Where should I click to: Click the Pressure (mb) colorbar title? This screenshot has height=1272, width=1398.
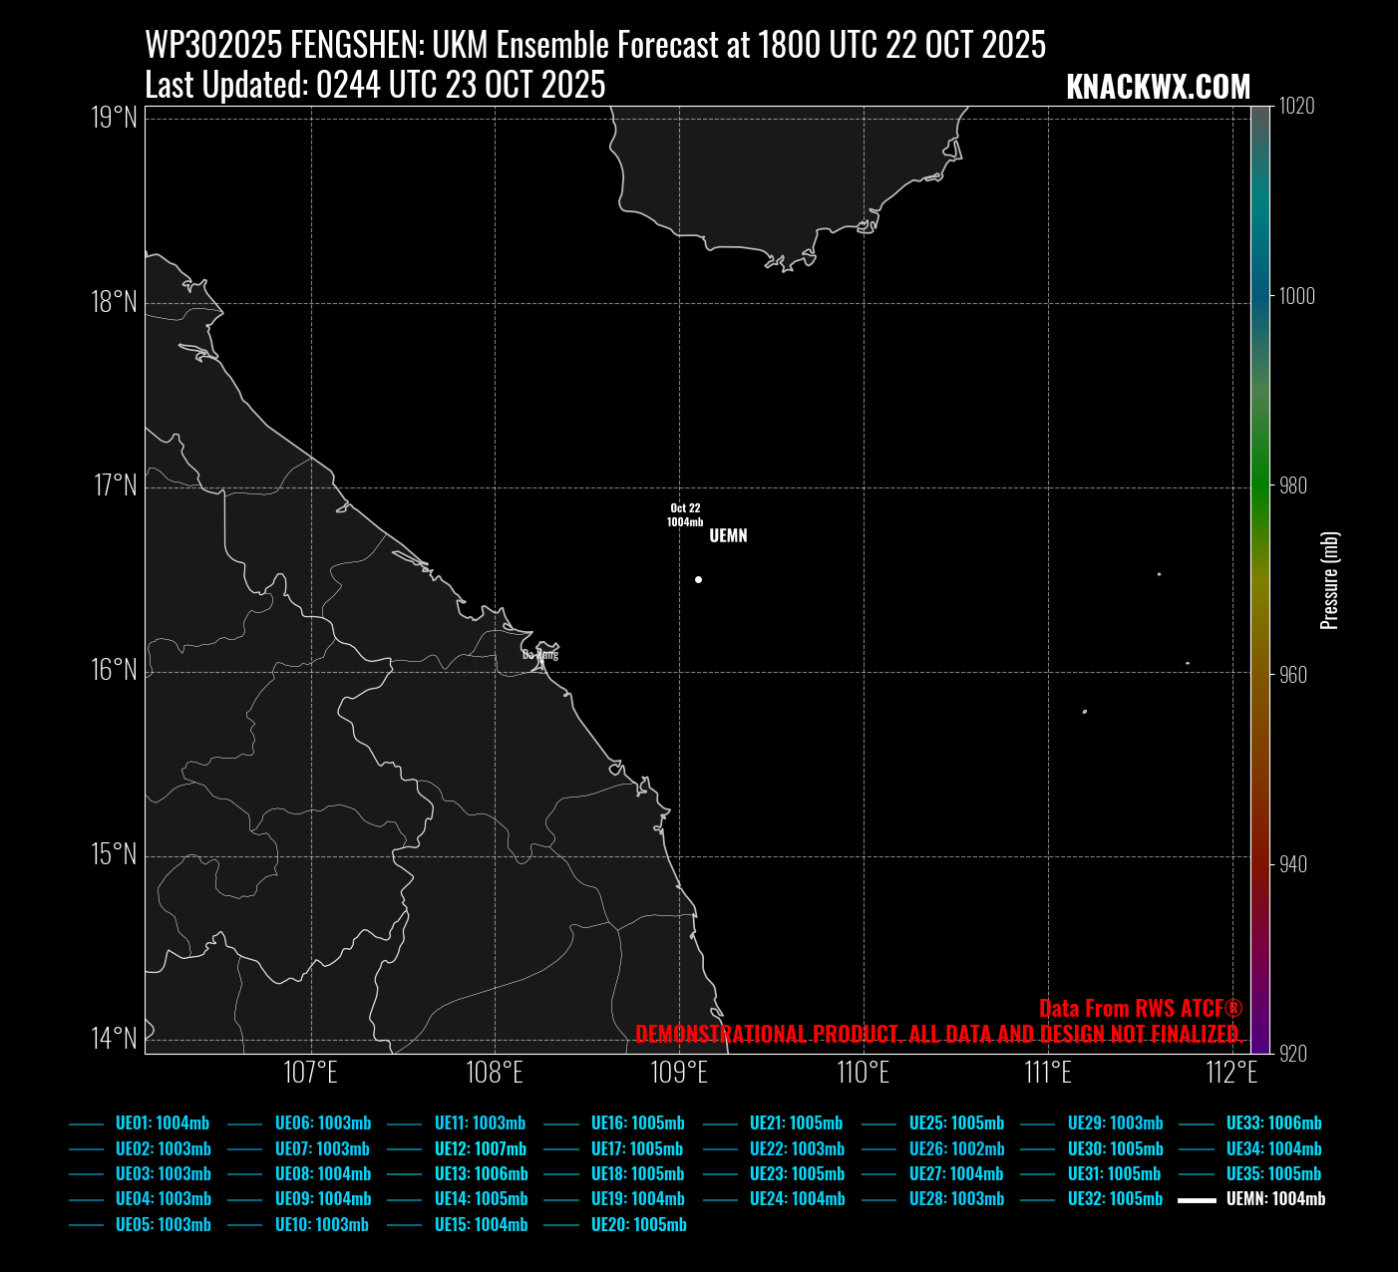click(1329, 580)
